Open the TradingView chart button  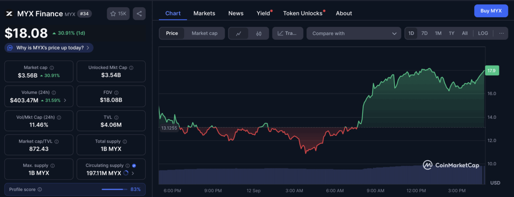pyautogui.click(x=288, y=33)
